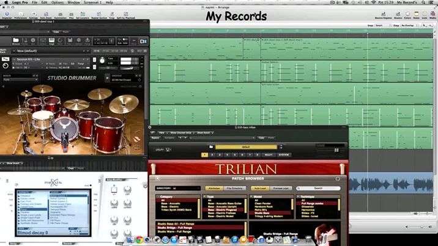The width and height of the screenshot is (438, 246).
Task: Open Spotlight search in menu bar
Action: click(423, 2)
